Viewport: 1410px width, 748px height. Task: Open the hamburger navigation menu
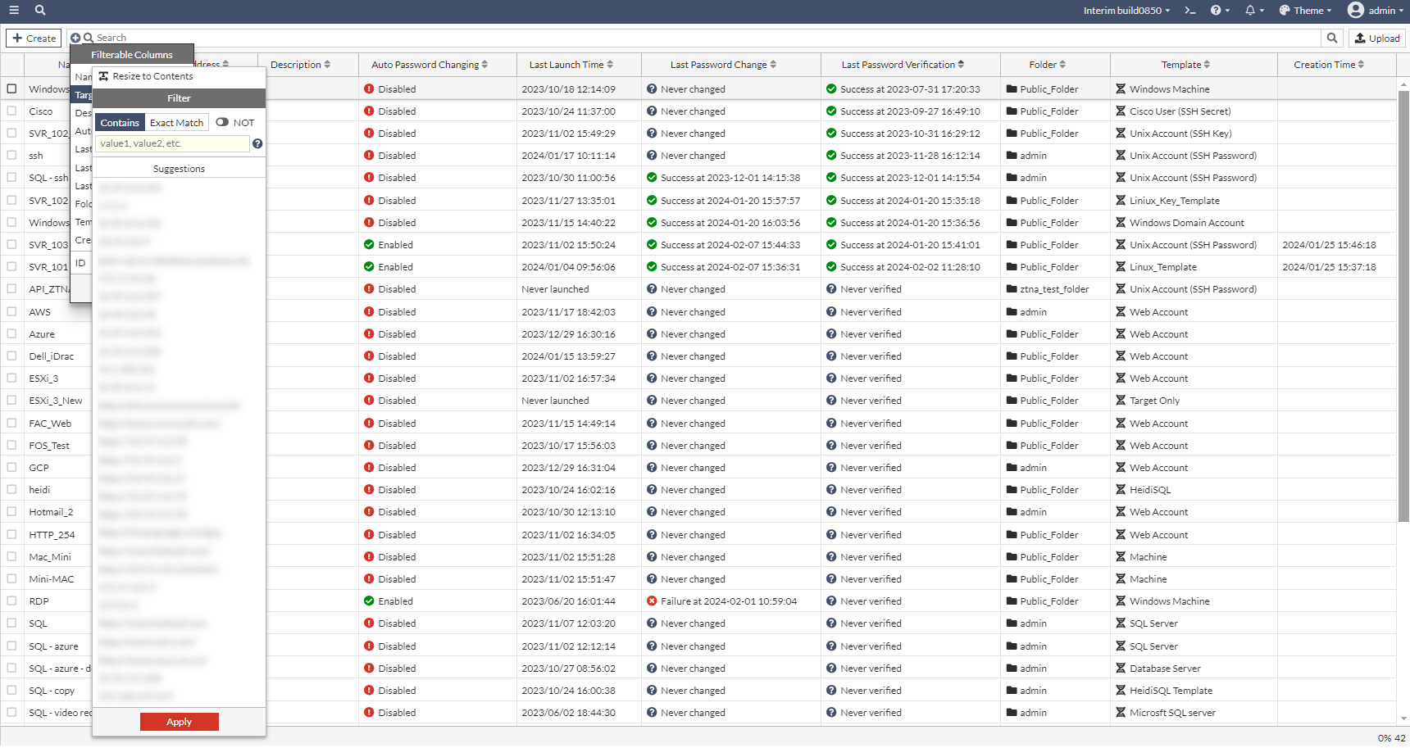tap(14, 11)
